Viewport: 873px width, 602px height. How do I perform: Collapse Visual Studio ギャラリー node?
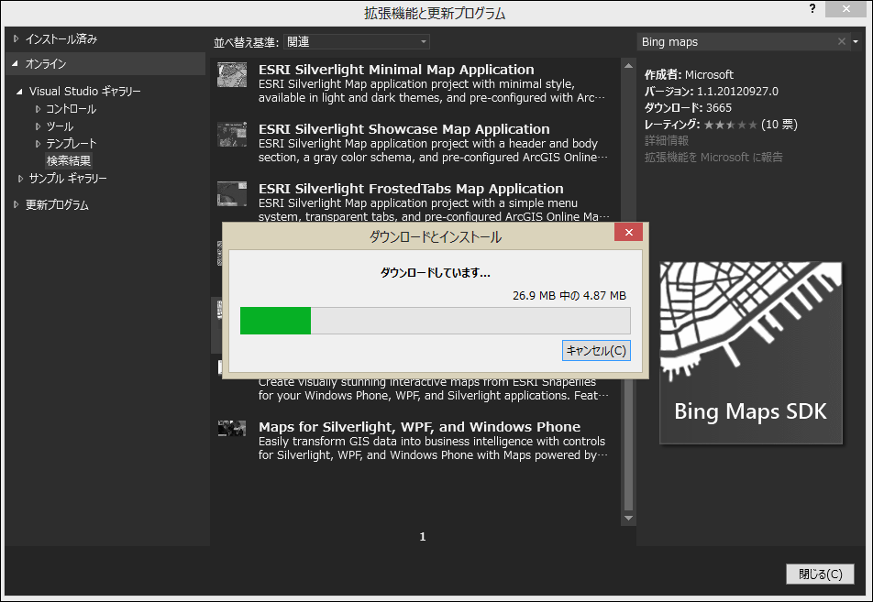19,92
